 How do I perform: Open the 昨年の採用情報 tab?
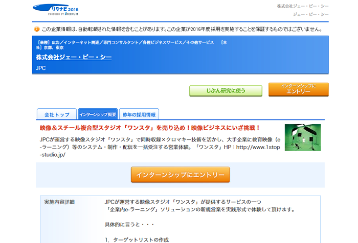tap(139, 114)
